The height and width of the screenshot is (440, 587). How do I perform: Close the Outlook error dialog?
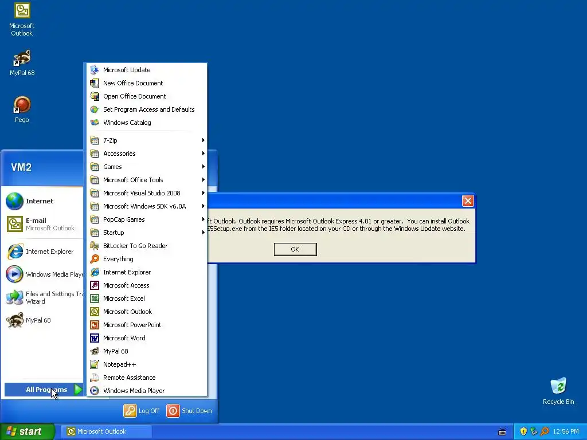(x=468, y=201)
